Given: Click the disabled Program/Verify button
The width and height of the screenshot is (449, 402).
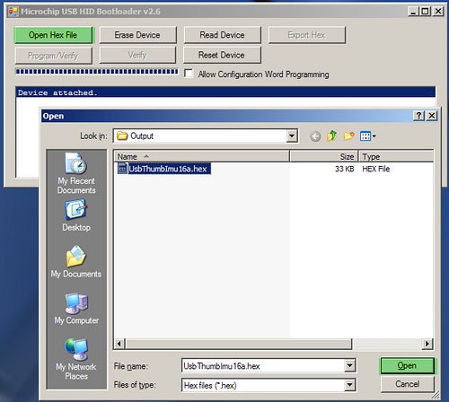Looking at the screenshot, I should pos(53,56).
